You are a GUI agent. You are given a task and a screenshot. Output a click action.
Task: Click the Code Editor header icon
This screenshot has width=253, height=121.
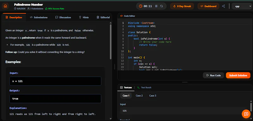point(121,16)
